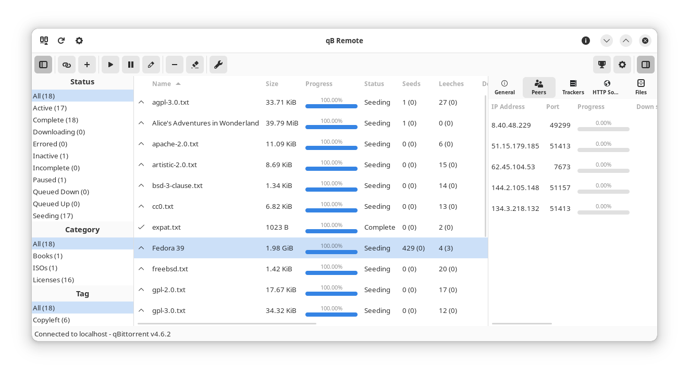The height and width of the screenshot is (376, 689).
Task: Click the add torrent link (chain) icon
Action: (67, 65)
